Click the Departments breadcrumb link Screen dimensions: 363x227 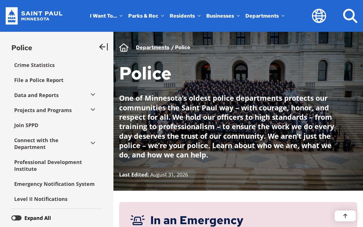(x=153, y=47)
